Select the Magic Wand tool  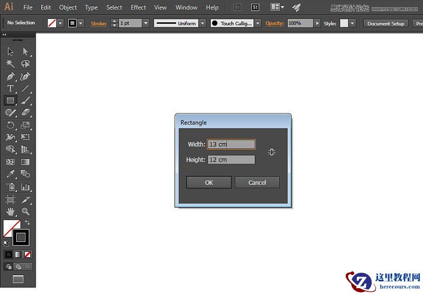coord(10,63)
